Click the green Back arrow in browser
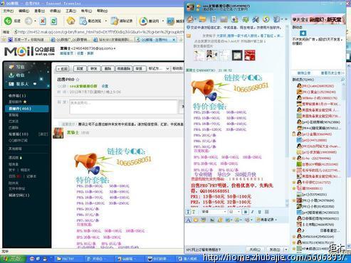The image size is (351, 263). (x=8, y=21)
